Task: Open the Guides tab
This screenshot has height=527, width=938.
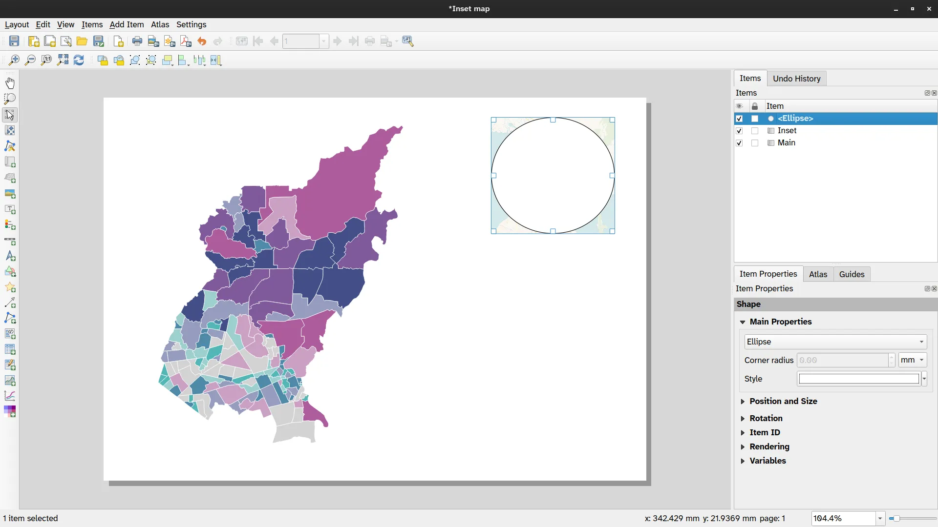Action: click(852, 274)
